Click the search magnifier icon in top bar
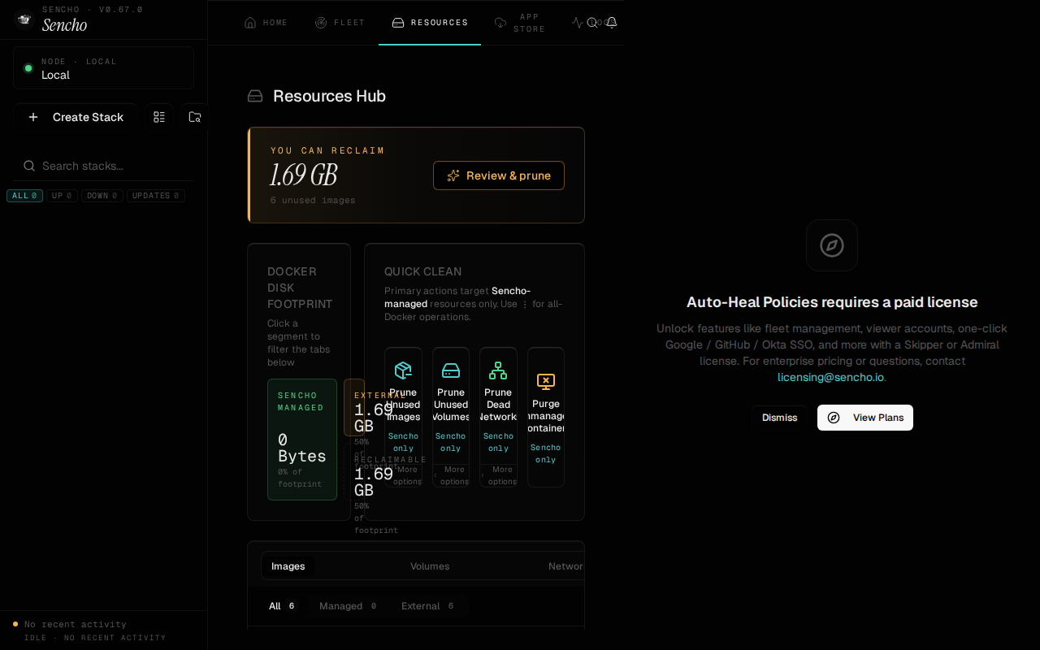1040x650 pixels. coord(592,23)
